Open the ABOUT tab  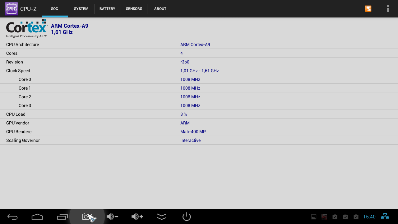click(160, 9)
